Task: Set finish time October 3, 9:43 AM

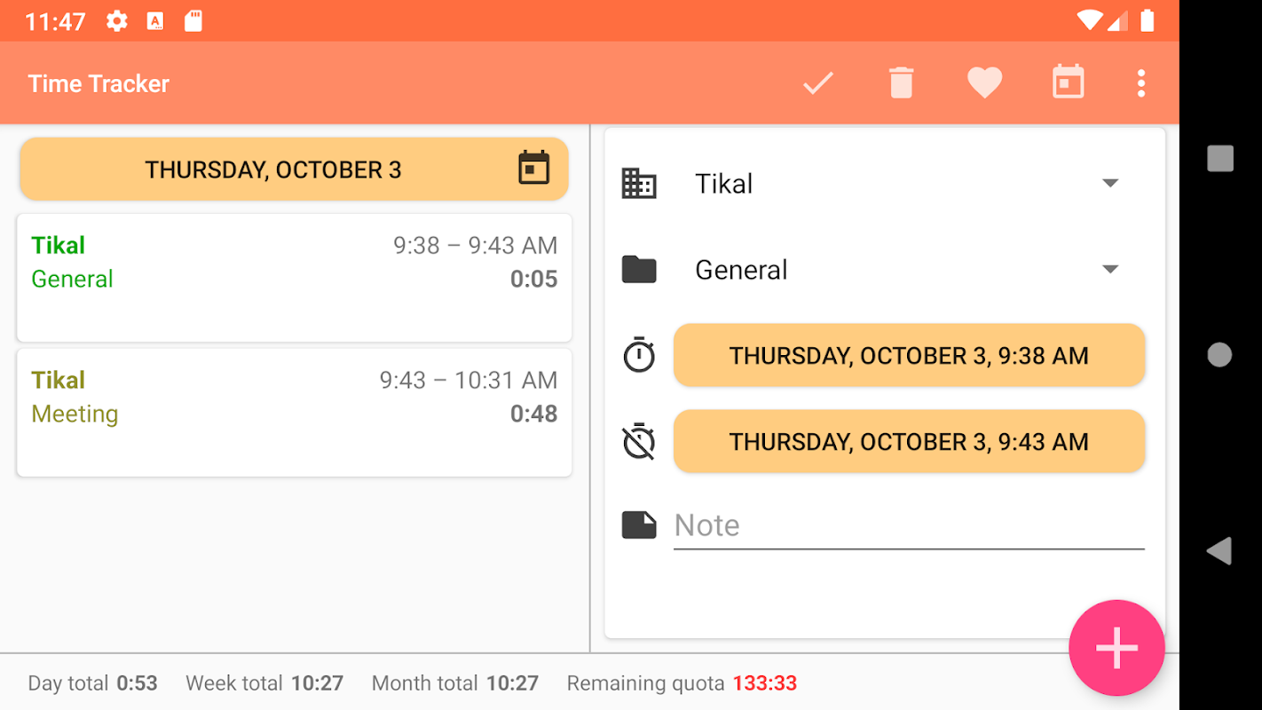Action: tap(909, 441)
